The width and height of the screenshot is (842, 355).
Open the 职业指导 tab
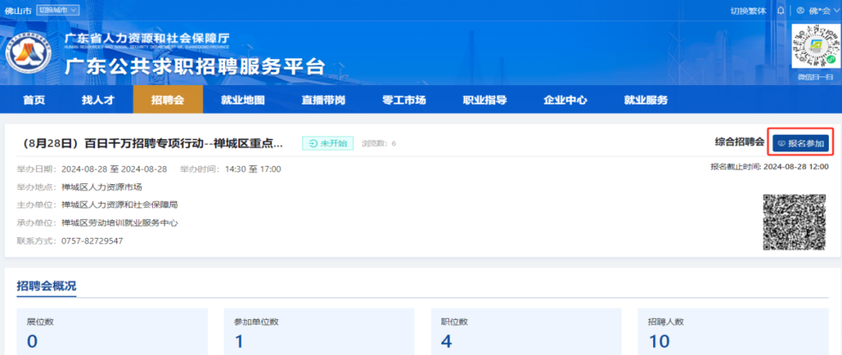click(x=484, y=99)
